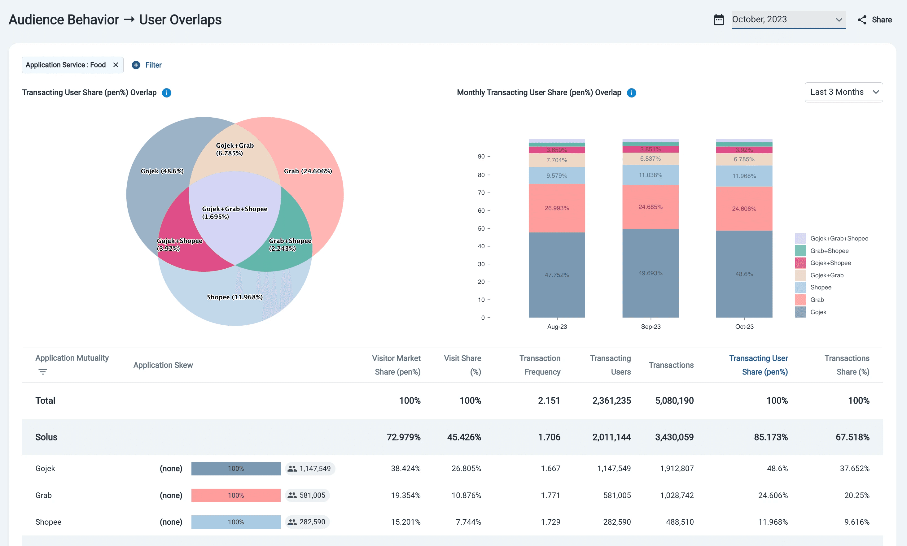Screen dimensions: 907x546
Task: Click the Shopee 100% skew bar
Action: (236, 522)
